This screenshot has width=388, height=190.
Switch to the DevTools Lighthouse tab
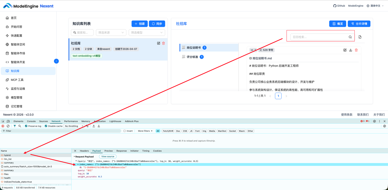coord(115,121)
